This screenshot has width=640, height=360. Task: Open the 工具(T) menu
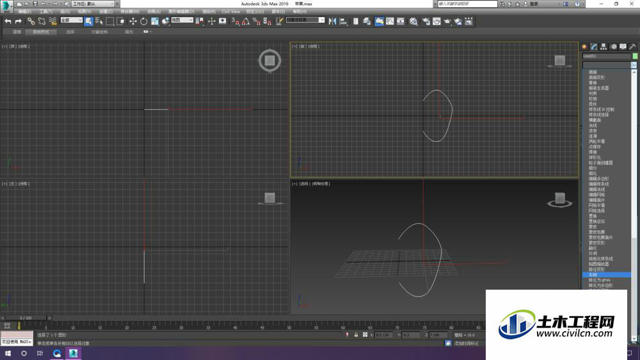[45, 12]
